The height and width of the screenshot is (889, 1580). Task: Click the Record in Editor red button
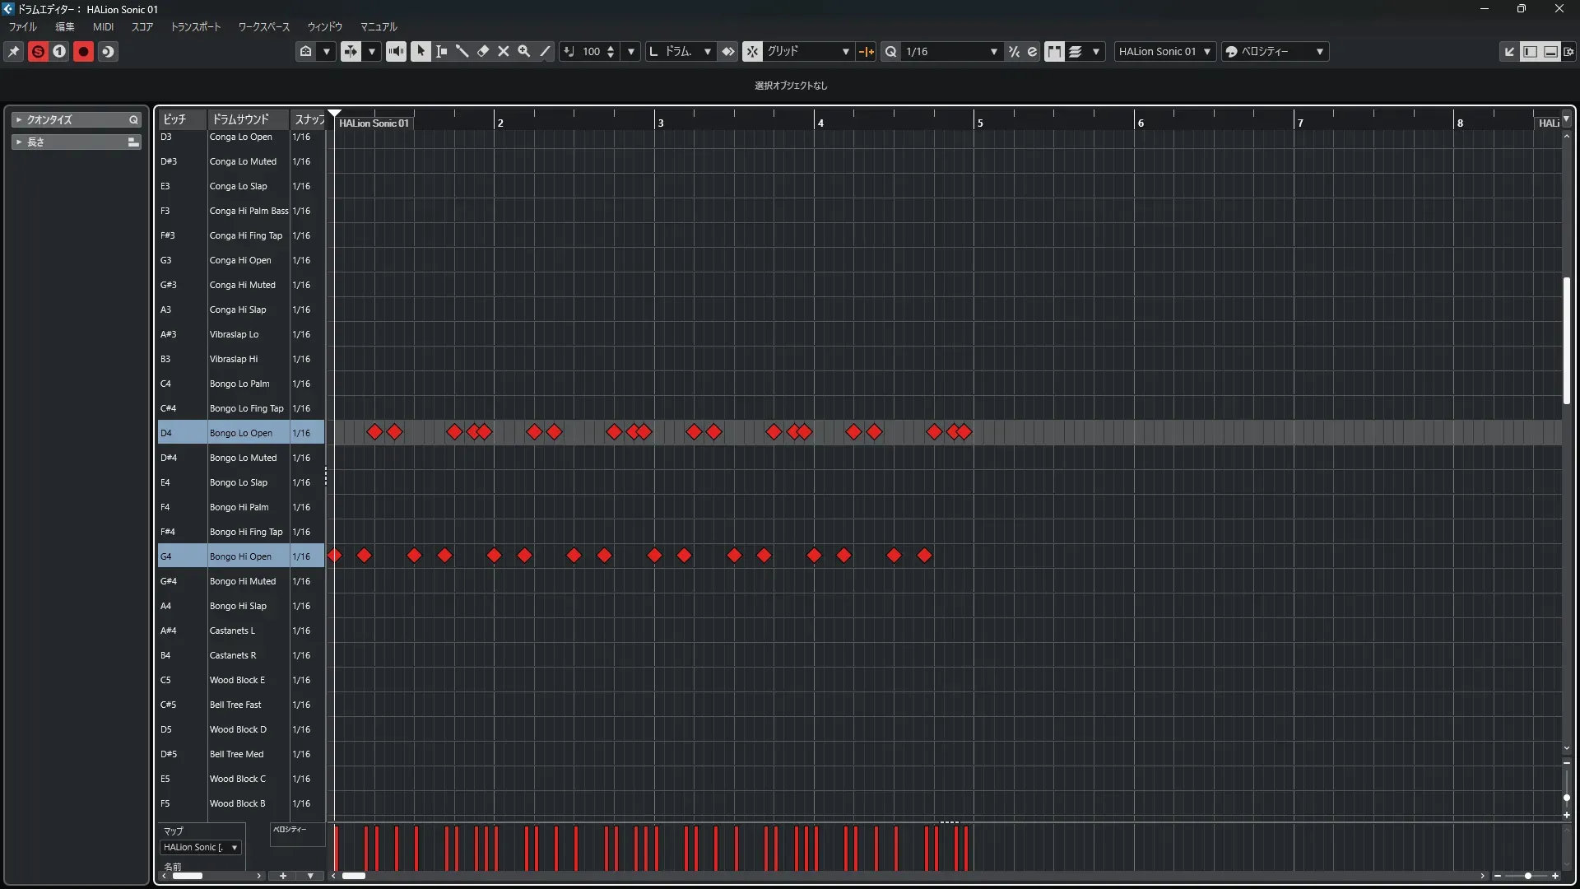point(83,52)
